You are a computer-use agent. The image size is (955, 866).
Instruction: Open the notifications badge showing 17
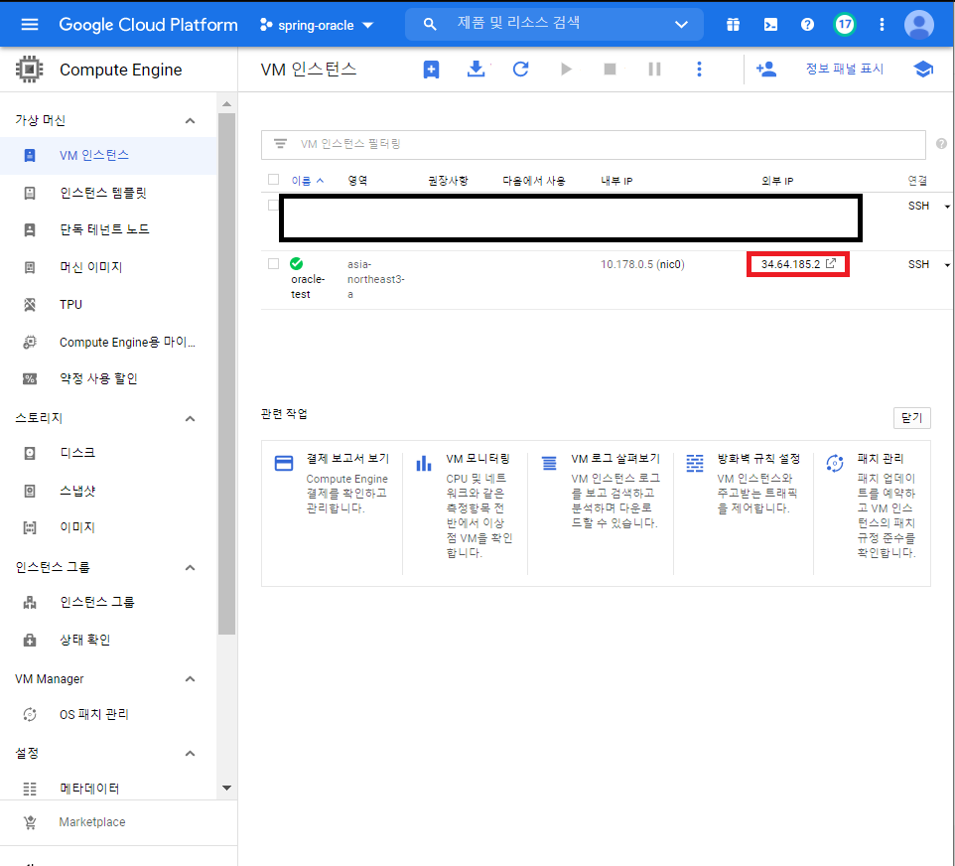[x=844, y=25]
